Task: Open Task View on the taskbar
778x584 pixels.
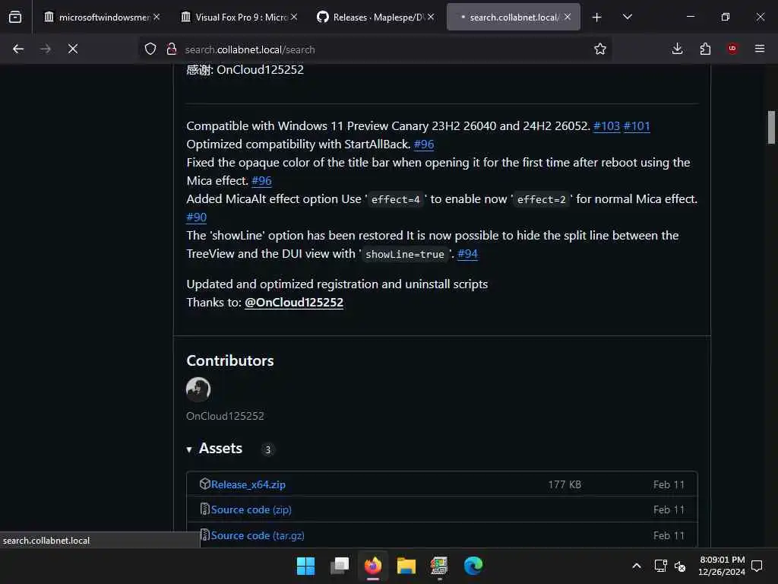Action: pos(340,566)
